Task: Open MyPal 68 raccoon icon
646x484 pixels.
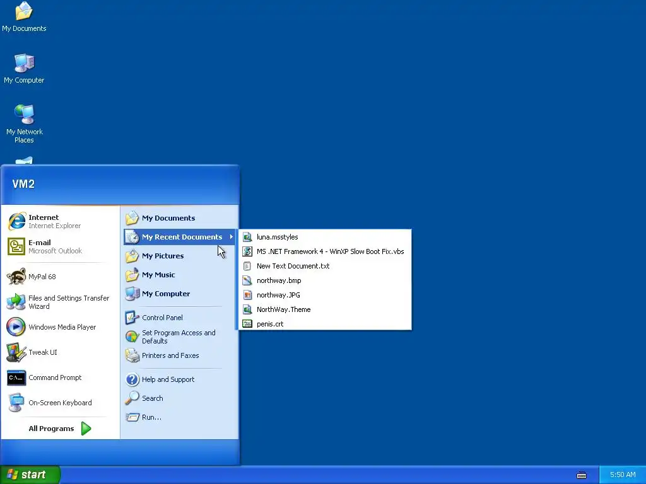Action: 16,277
